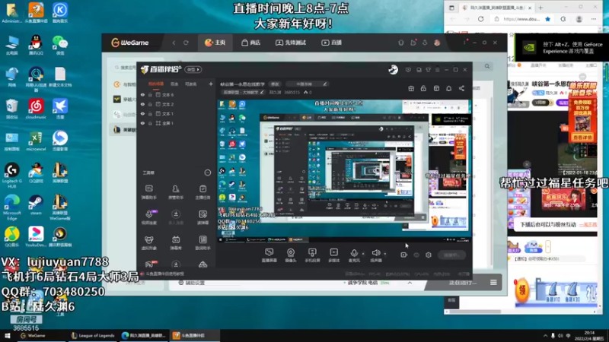
Task: Open the notification bell in streaming companion
Action: 448,88
